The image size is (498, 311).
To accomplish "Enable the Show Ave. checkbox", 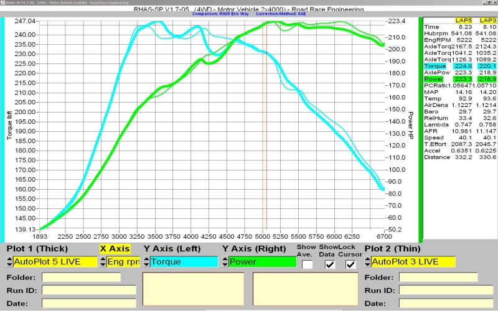I will tap(308, 264).
